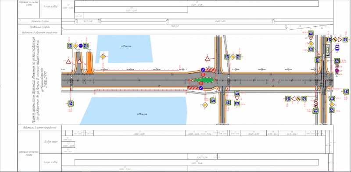Click the striped barrier above the traffic island
351x172 pixels.
(211, 70)
